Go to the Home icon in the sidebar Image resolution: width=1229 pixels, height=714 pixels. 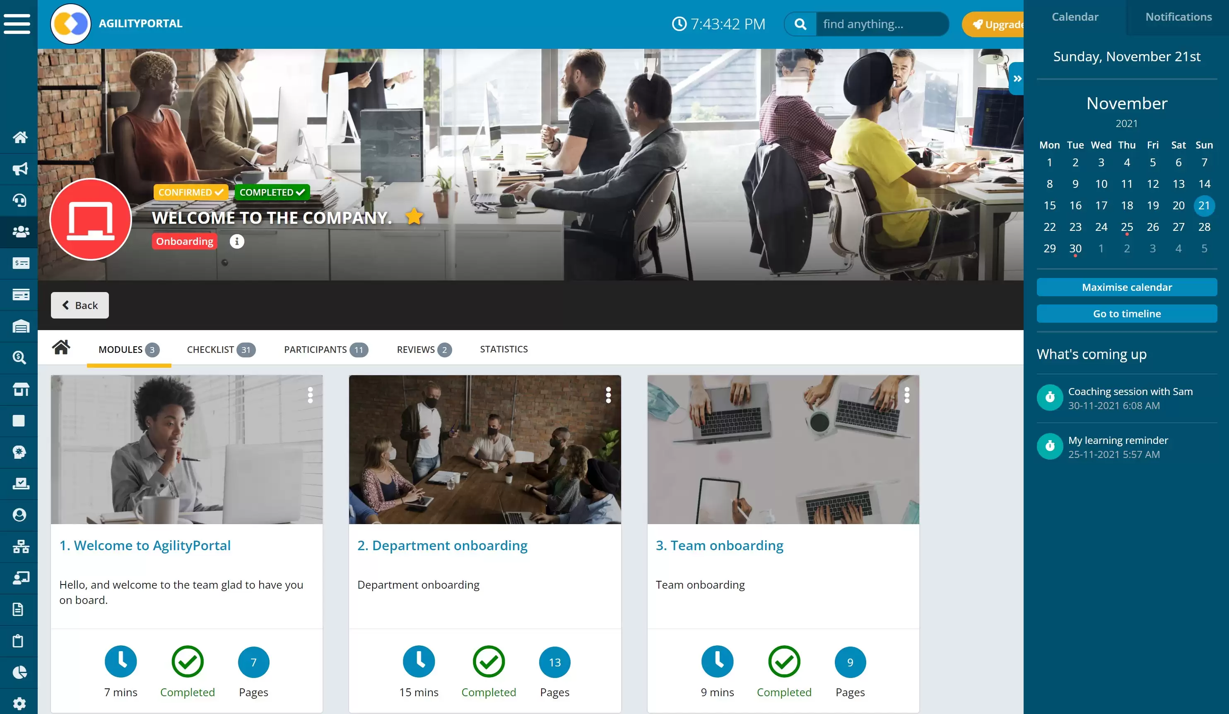[x=19, y=137]
